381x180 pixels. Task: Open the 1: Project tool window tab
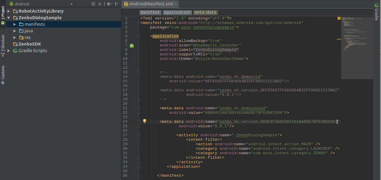[3, 15]
